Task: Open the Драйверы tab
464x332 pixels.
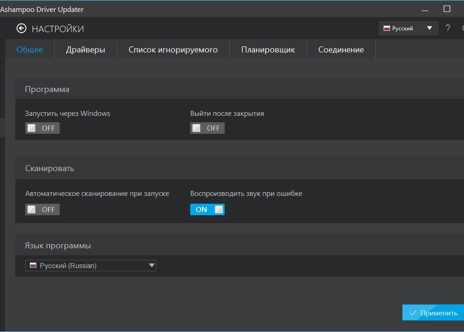Action: 85,50
